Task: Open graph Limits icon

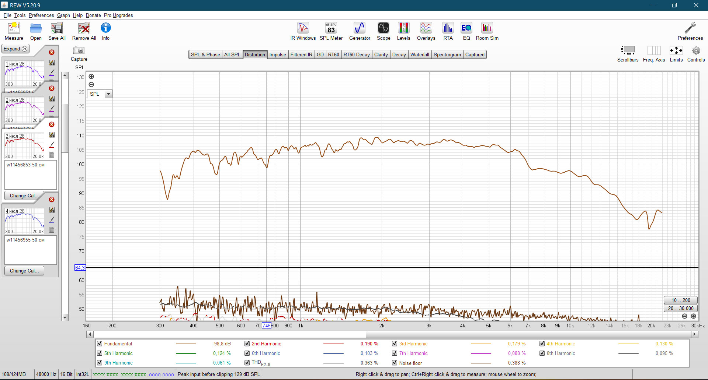Action: (676, 50)
